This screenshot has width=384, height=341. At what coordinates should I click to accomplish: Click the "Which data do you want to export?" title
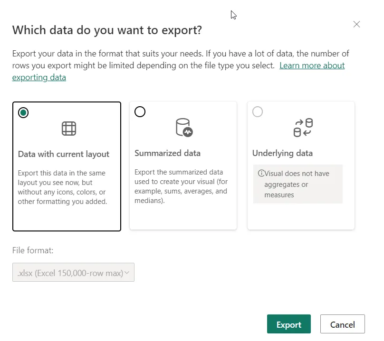pyautogui.click(x=107, y=30)
